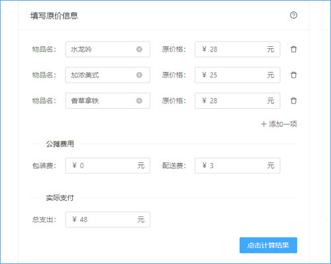Focus the 水龙吟 item name field

108,49
